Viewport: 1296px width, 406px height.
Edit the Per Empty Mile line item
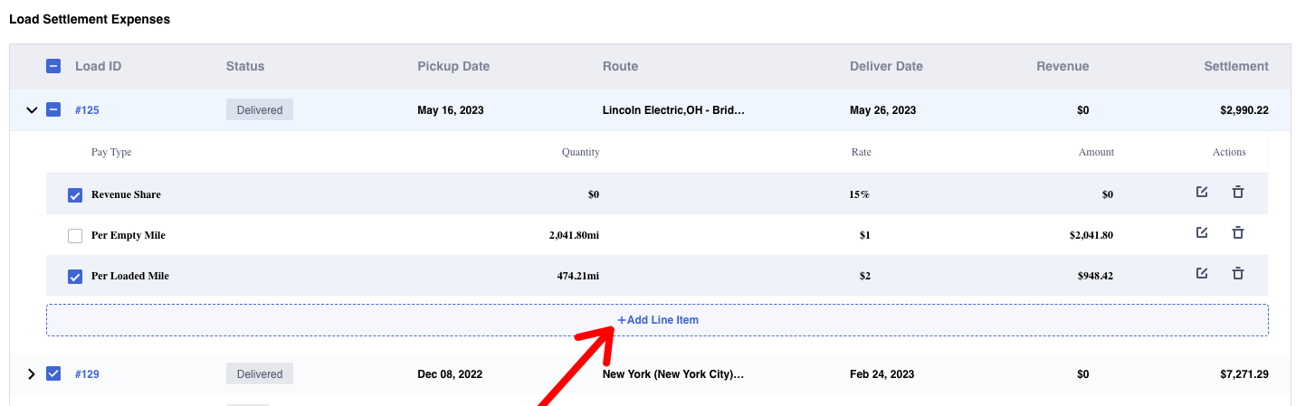pos(1202,233)
